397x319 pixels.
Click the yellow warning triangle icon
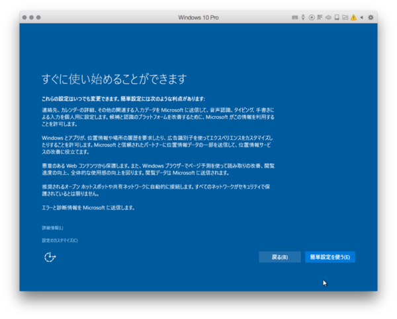353,17
